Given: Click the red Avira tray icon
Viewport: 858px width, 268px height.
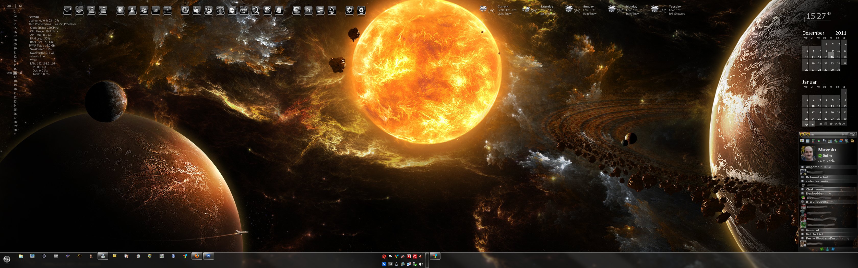Looking at the screenshot, I should click(415, 257).
